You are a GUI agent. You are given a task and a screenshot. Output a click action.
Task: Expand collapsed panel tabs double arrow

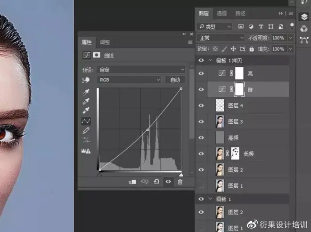[280, 14]
